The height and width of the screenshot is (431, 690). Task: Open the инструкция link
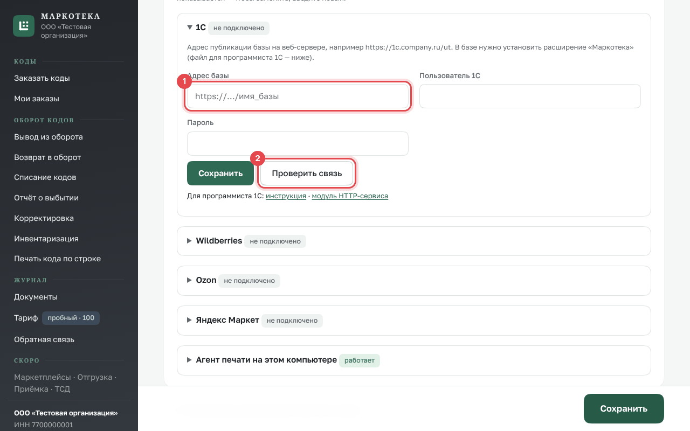click(x=286, y=196)
